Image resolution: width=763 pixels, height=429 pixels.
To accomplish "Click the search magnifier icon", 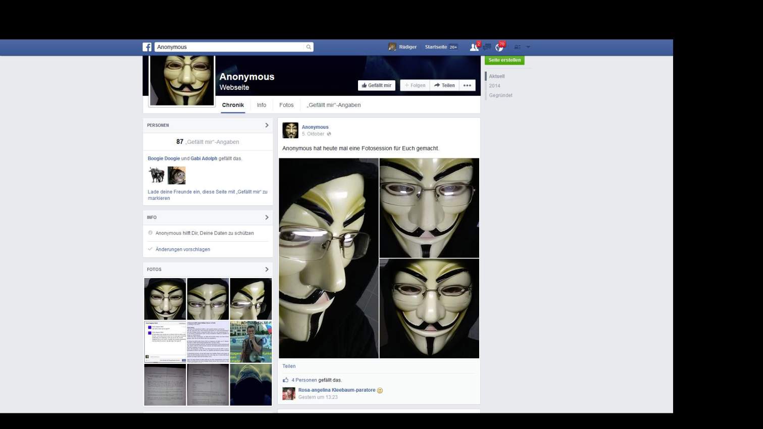I will 309,47.
